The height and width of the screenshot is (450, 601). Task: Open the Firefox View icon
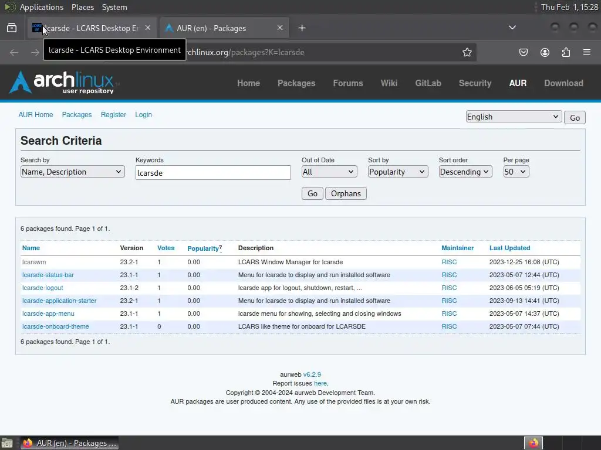coord(12,28)
